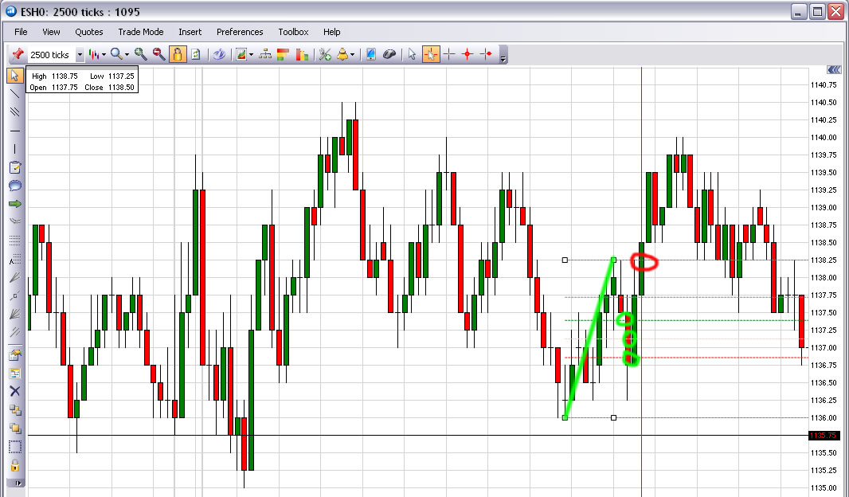849x497 pixels.
Task: Open the File menu
Action: [x=21, y=32]
